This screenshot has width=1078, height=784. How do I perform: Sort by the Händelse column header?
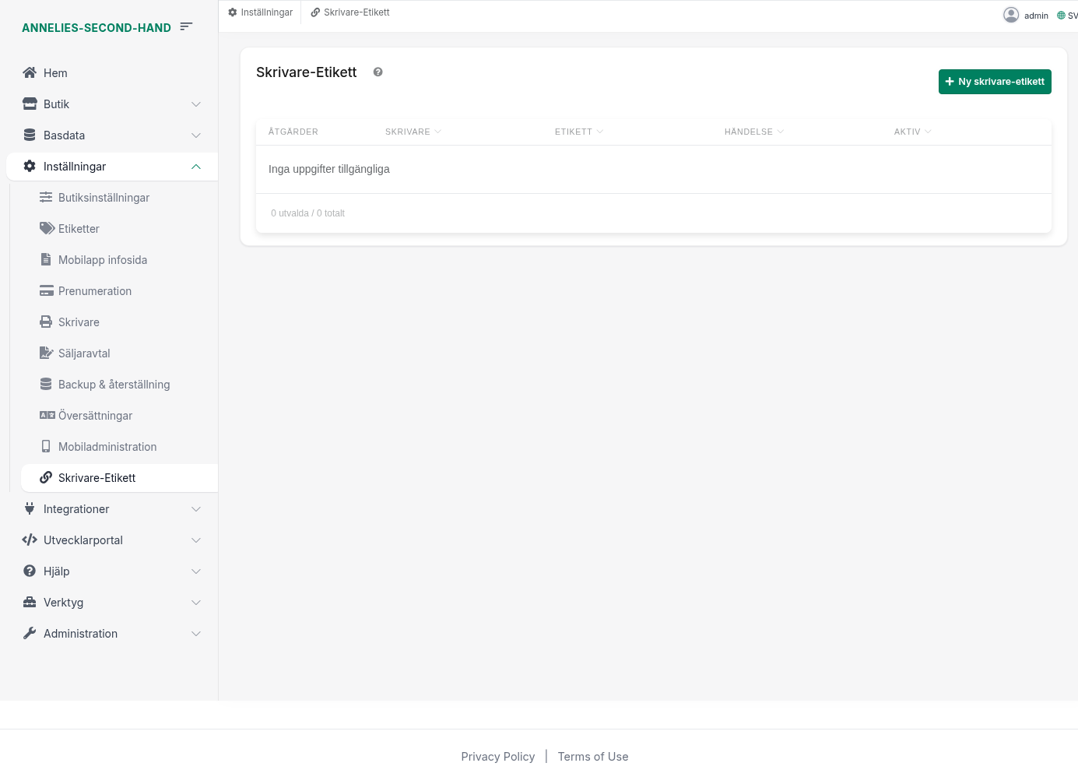(748, 132)
